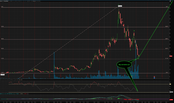Click the 0.0% Fibonacci level label
This screenshot has width=174, height=103.
tap(2, 7)
